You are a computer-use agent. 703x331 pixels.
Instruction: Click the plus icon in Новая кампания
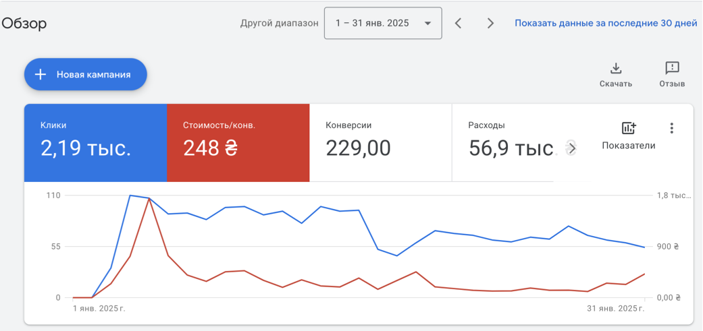pos(41,75)
